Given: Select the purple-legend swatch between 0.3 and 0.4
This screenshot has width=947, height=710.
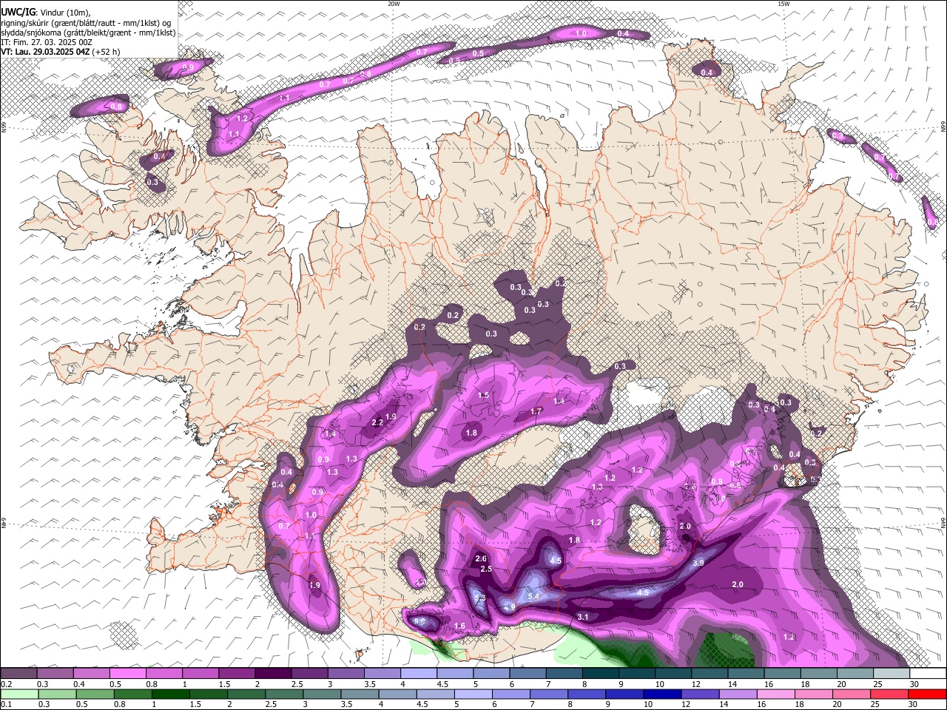Looking at the screenshot, I should point(55,673).
